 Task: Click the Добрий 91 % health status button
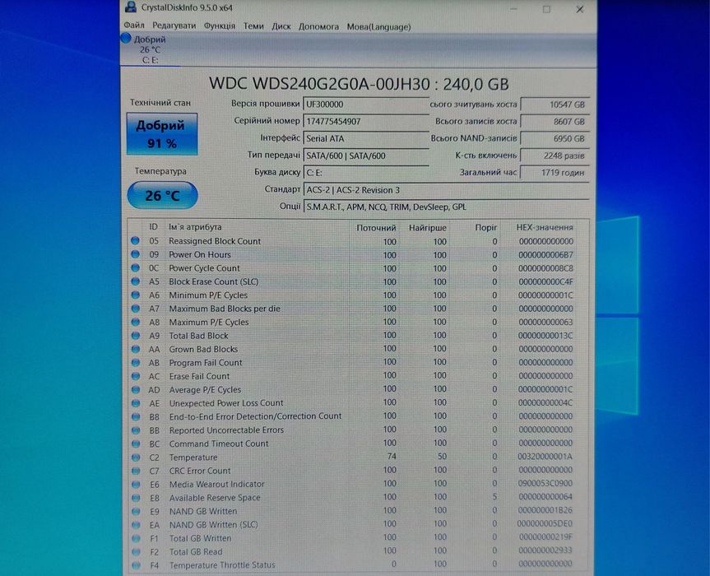coord(162,134)
